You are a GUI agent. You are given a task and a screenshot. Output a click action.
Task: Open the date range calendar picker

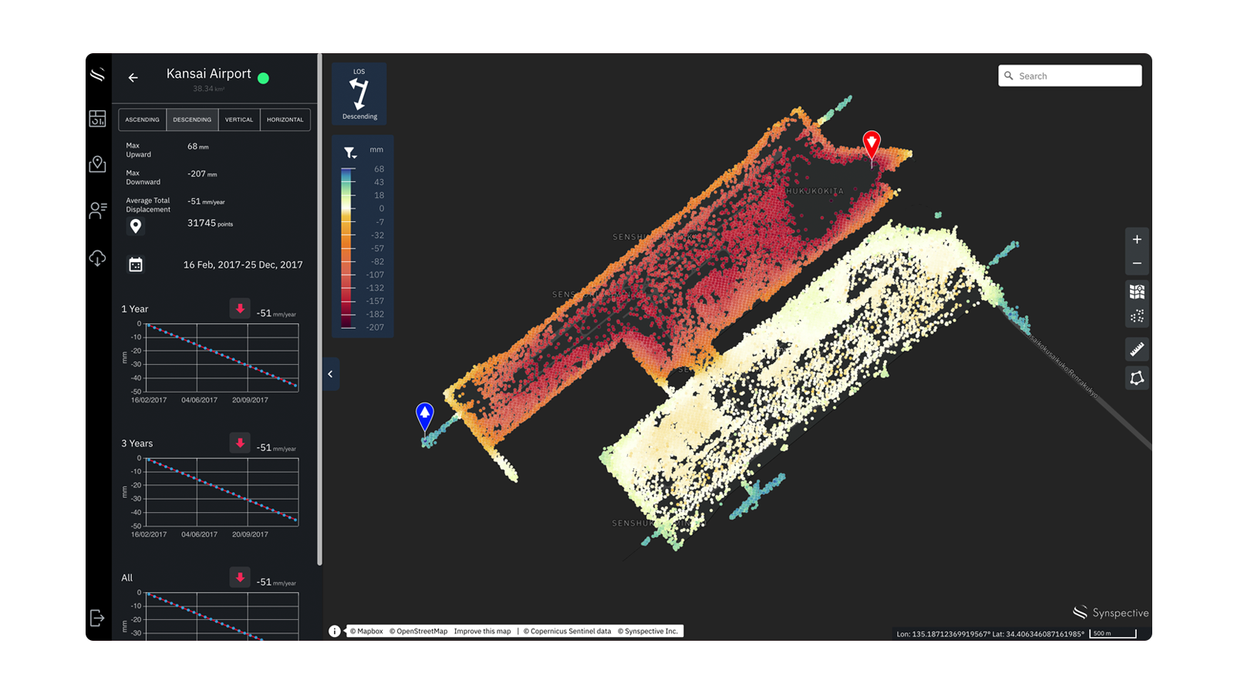[x=137, y=264]
